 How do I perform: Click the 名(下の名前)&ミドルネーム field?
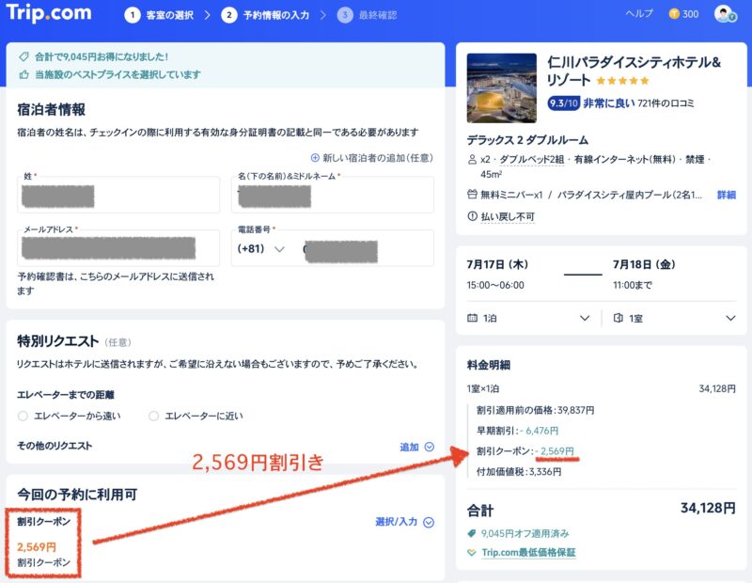(x=333, y=195)
